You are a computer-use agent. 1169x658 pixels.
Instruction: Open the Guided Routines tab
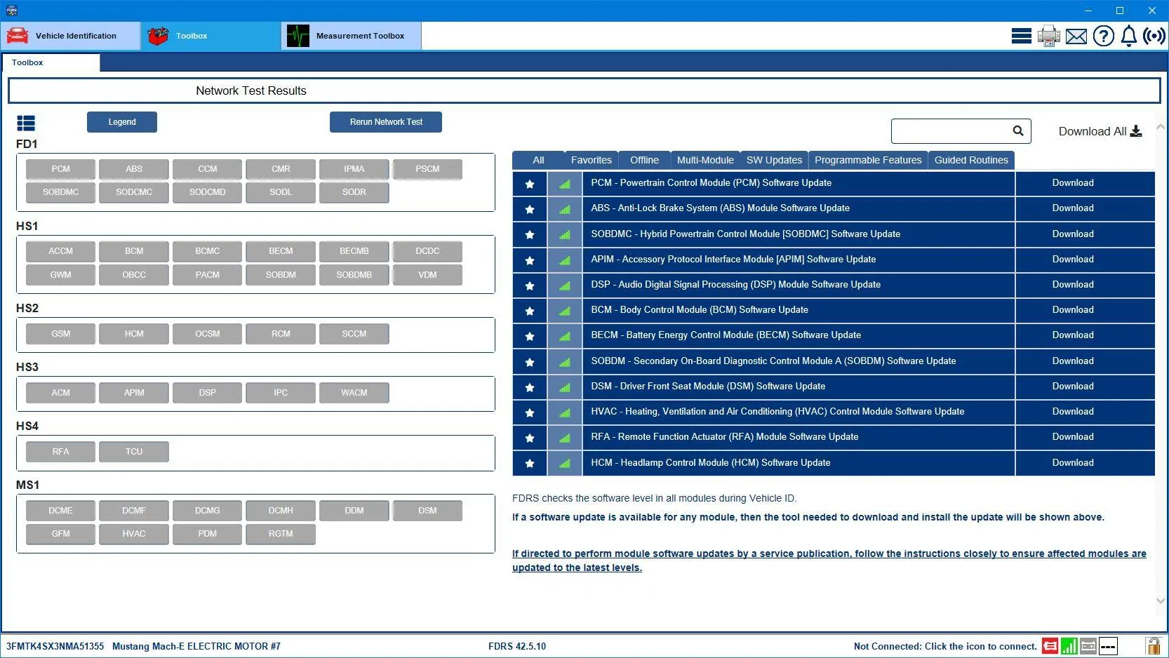[x=971, y=160]
